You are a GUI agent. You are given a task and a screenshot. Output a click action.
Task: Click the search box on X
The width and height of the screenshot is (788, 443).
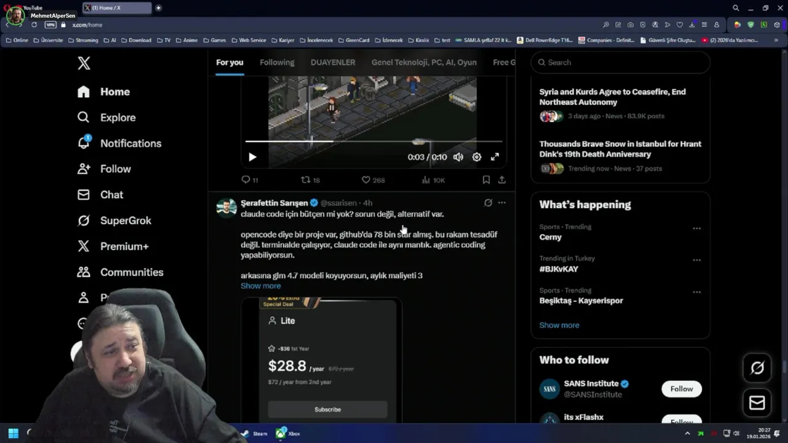click(621, 62)
